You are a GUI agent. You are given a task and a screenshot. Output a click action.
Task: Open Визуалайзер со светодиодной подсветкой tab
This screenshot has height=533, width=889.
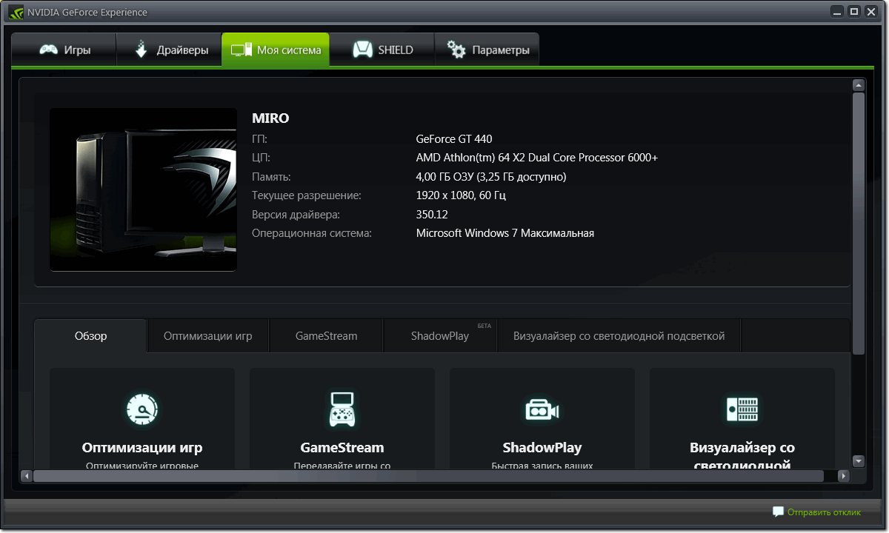(x=619, y=336)
